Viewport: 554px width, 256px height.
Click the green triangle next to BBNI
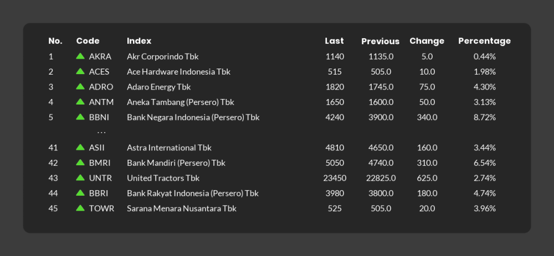click(80, 117)
